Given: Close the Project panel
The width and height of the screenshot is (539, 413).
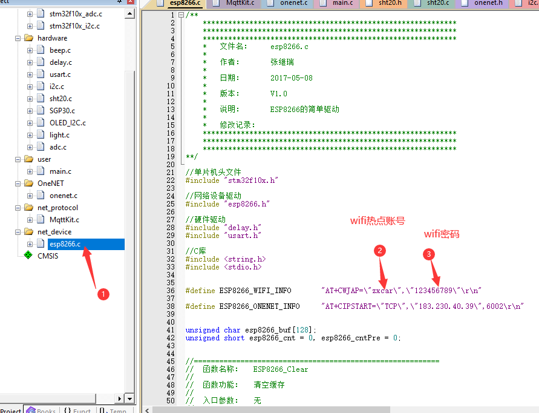Looking at the screenshot, I should [131, 2].
